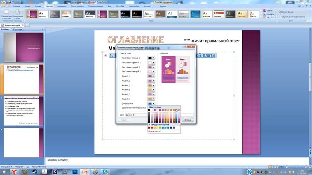312x175 pixels.
Task: Open Параметры страницы page setup
Action: pos(7,14)
